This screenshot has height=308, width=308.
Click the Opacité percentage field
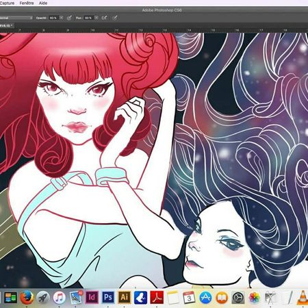point(54,18)
